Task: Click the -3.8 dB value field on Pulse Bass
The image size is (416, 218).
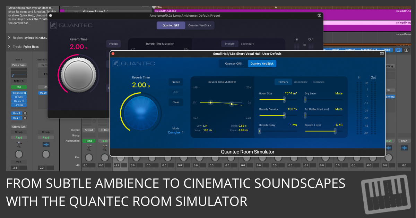Action: click(14, 168)
